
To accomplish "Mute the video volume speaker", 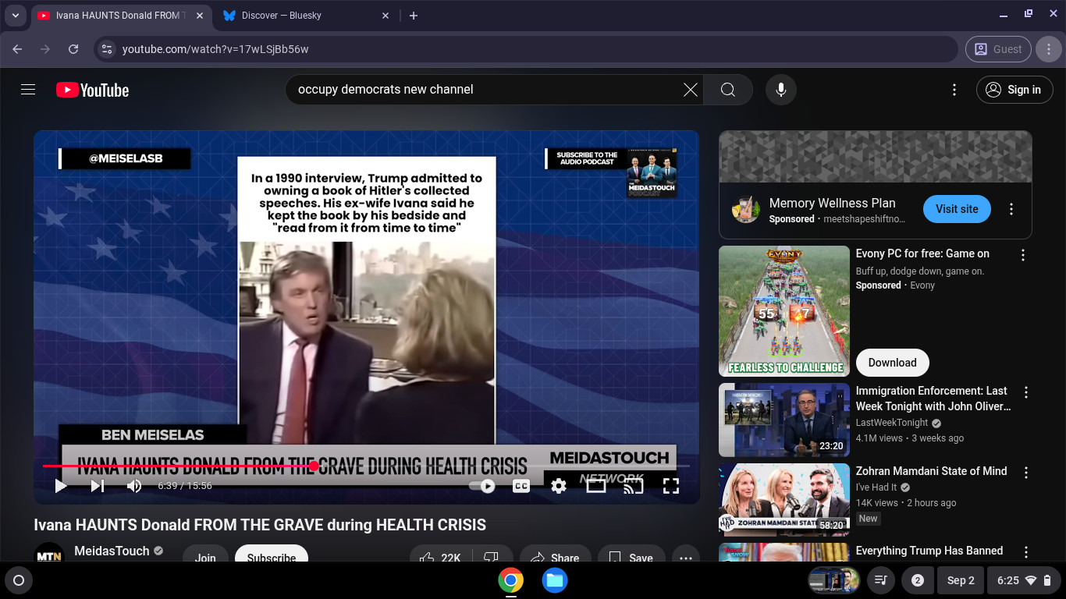I will coord(134,486).
